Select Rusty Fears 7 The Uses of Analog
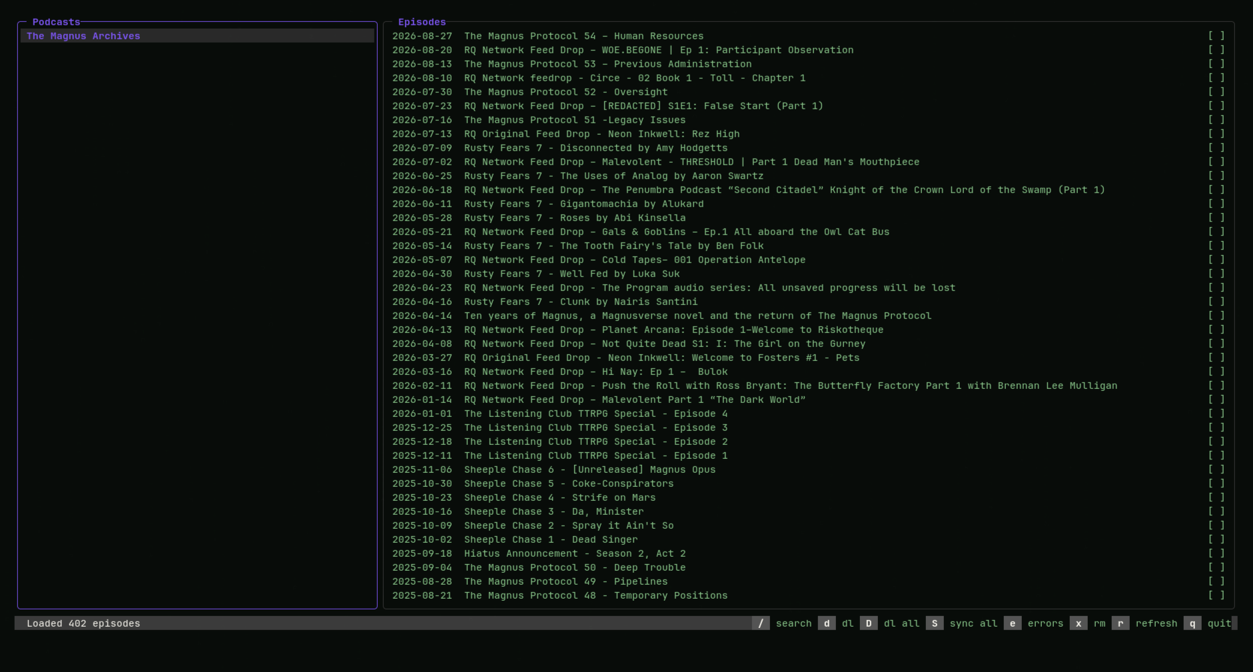The height and width of the screenshot is (672, 1253). 809,176
